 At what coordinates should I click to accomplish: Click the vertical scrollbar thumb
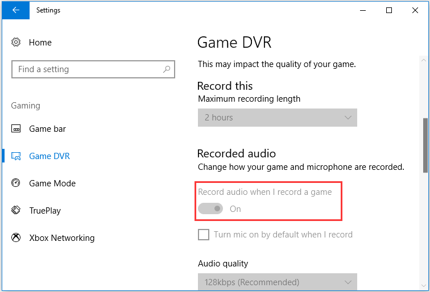[x=425, y=145]
